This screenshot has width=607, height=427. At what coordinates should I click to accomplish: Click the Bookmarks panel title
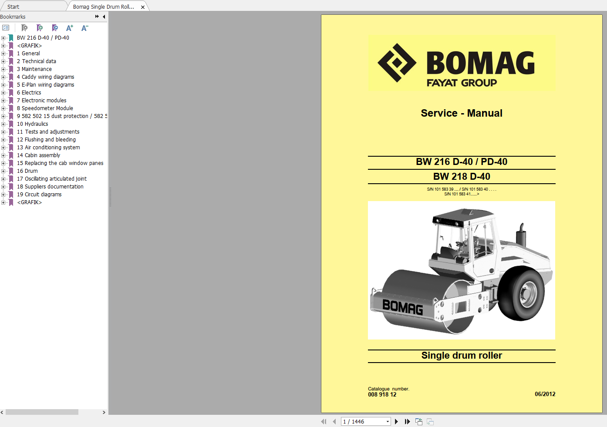click(x=13, y=17)
